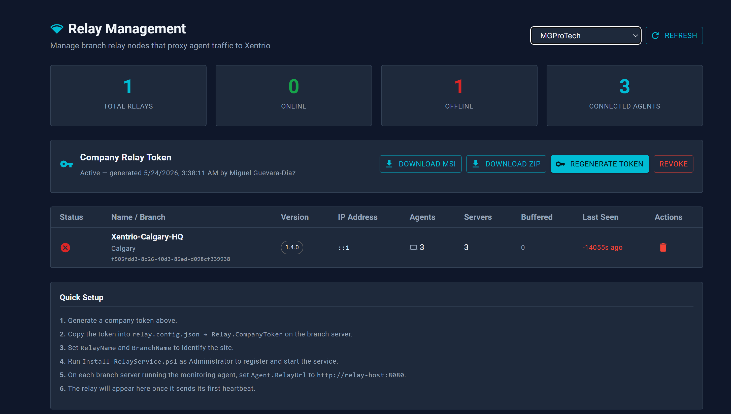The height and width of the screenshot is (414, 731).
Task: Click the 1.4.0 version badge
Action: [x=292, y=247]
